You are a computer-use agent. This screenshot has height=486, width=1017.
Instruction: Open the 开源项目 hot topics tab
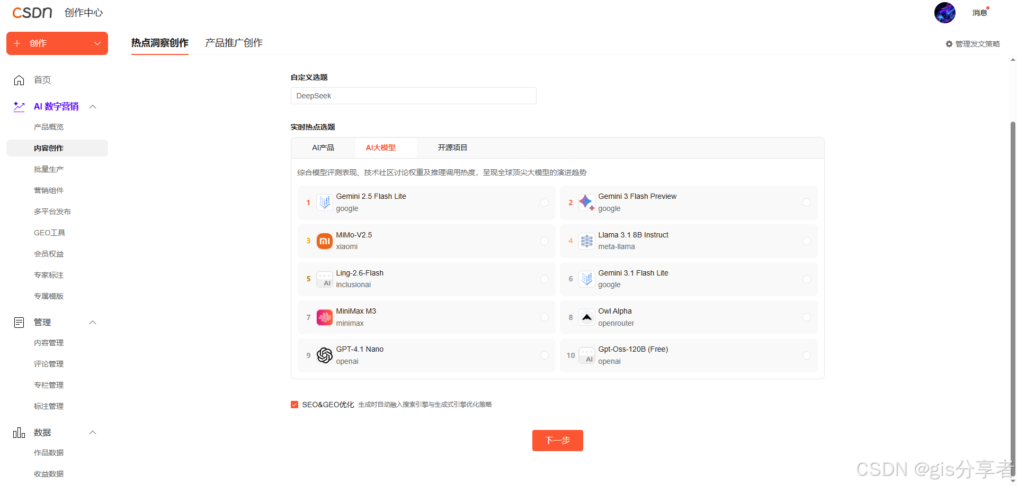452,148
